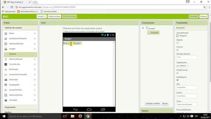Screen dimensions: 211x119
Task: Click the Tamaño de letra input field
Action: click(x=187, y=57)
